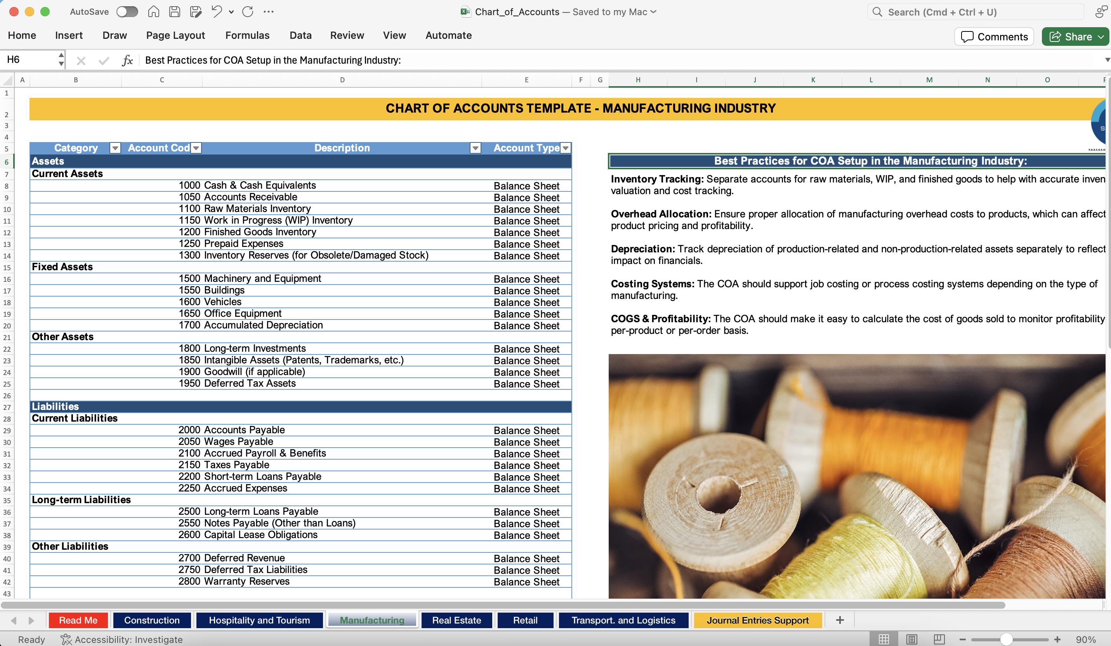
Task: Click the green Share button
Action: click(x=1076, y=36)
